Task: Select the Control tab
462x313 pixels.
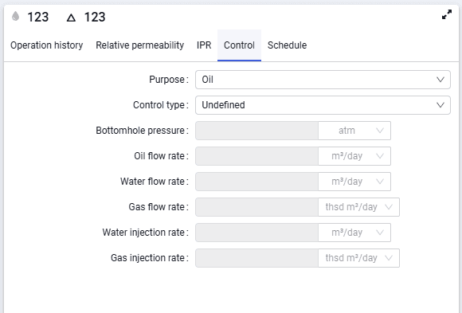Action: tap(239, 45)
